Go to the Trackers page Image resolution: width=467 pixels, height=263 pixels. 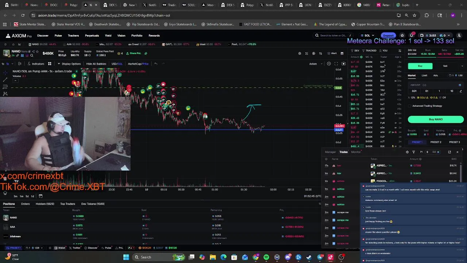(73, 35)
